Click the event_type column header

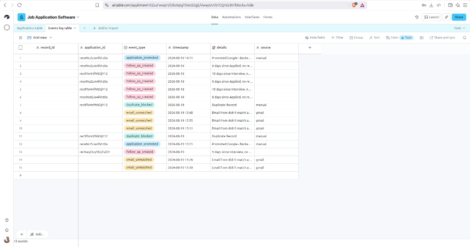coord(144,47)
